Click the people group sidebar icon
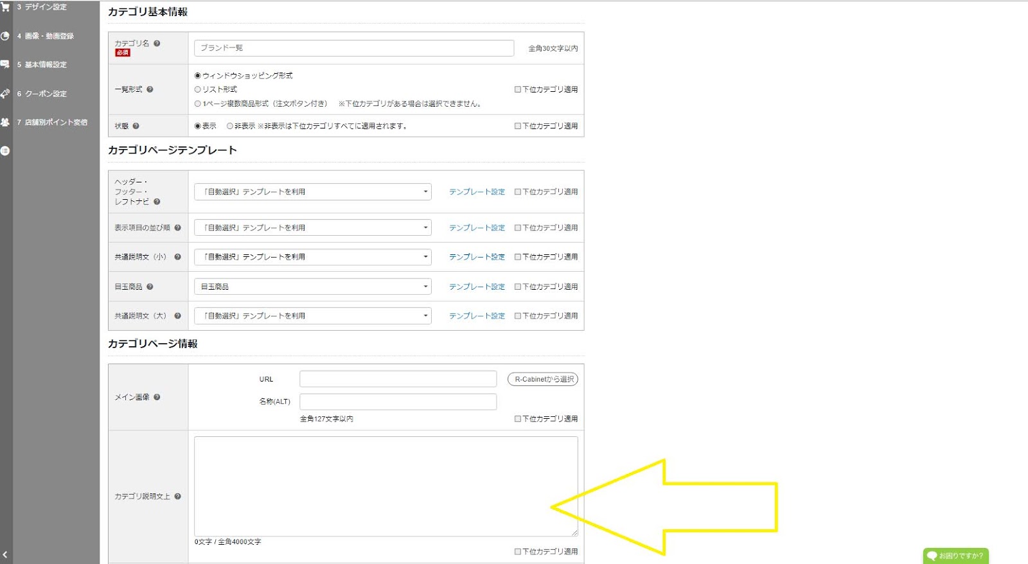This screenshot has height=564, width=1028. click(5, 122)
